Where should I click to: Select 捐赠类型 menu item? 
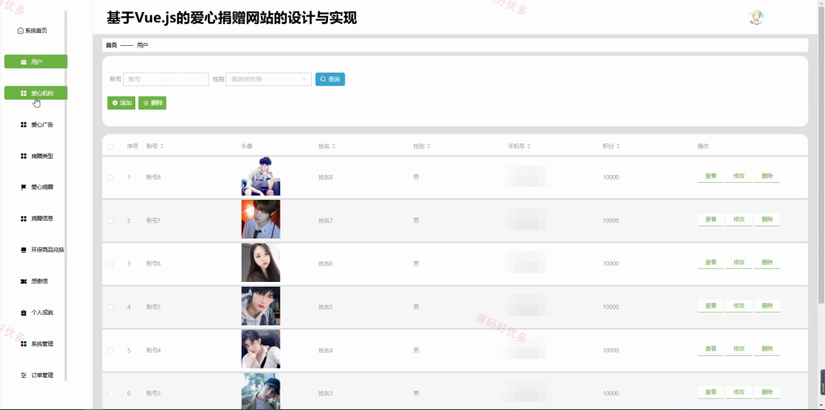coord(35,155)
